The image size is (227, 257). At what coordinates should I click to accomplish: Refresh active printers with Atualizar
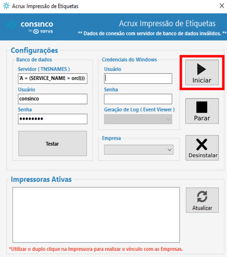coord(202,200)
